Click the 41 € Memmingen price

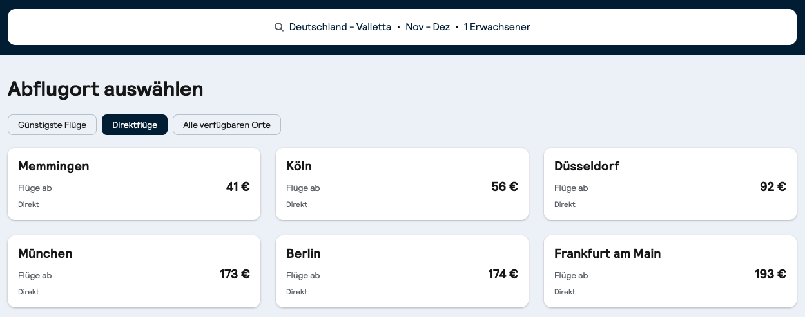(238, 187)
